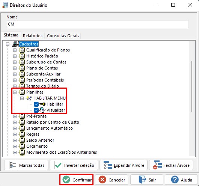Click the Expandir Árvore button
The width and height of the screenshot is (199, 186).
124,165
